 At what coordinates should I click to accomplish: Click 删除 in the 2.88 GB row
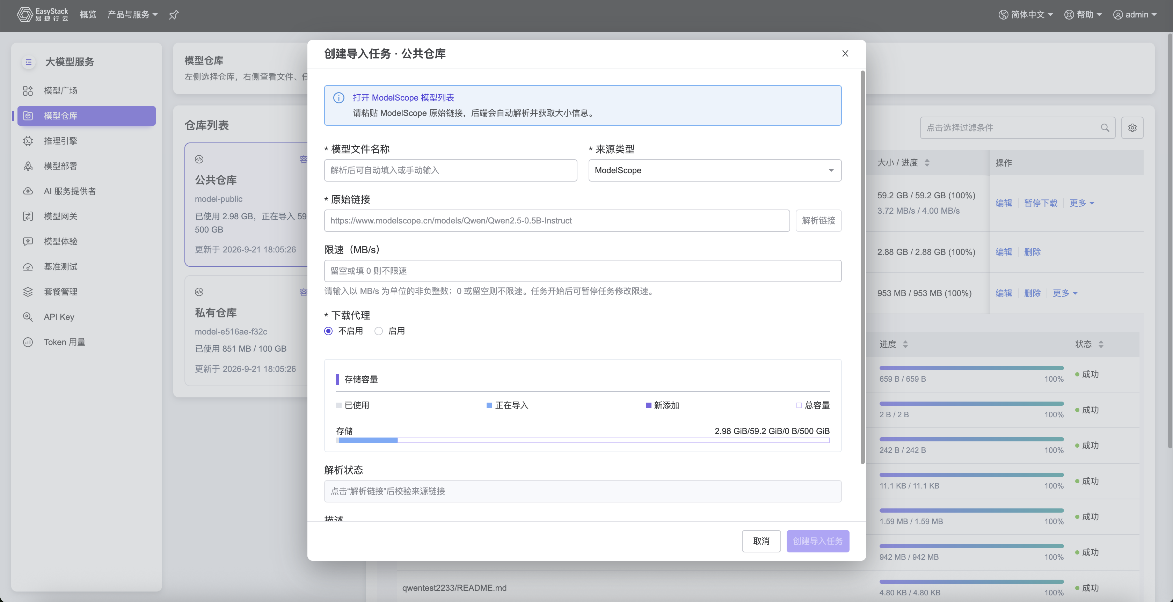[x=1032, y=252]
